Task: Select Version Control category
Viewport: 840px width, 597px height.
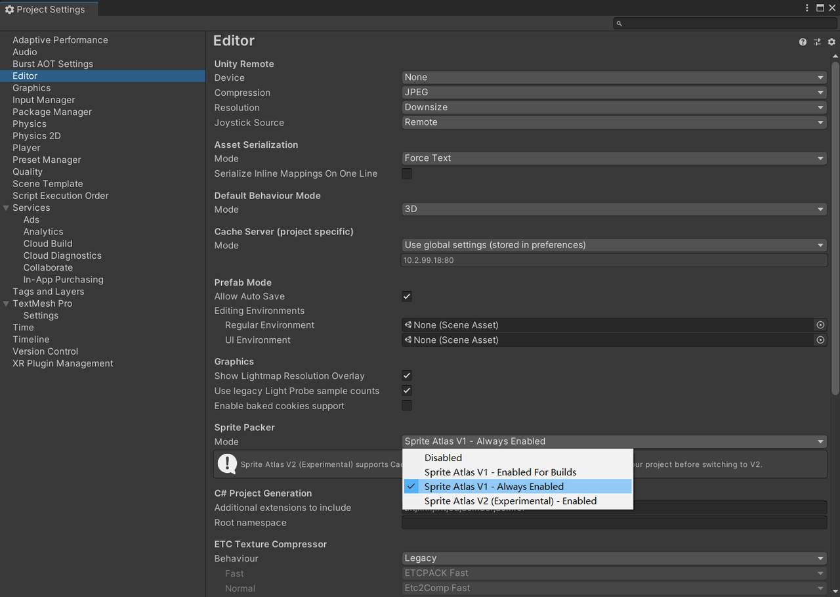Action: (45, 351)
